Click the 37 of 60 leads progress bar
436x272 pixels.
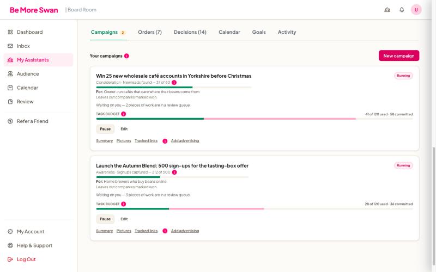[174, 87]
